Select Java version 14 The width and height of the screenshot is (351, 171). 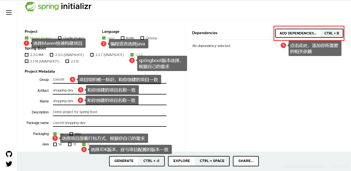point(58,145)
